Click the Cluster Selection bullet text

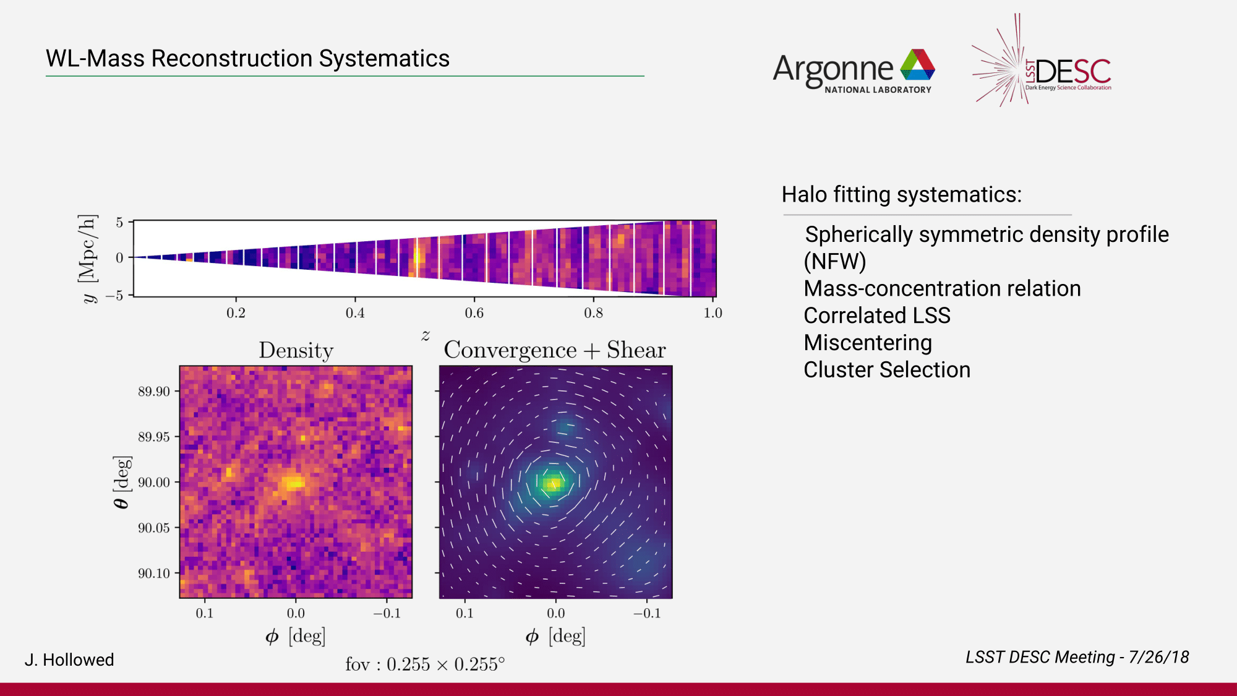(886, 370)
